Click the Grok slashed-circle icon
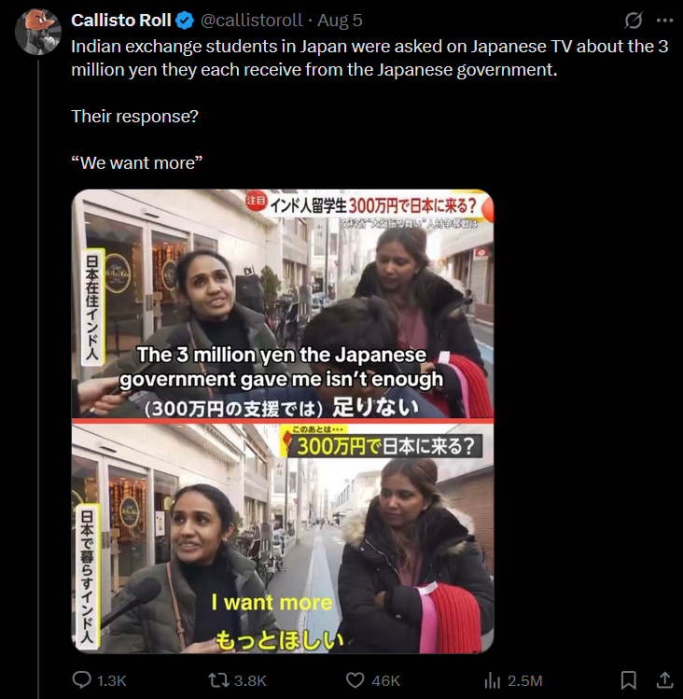Screen dimensions: 683x699 coord(633,21)
